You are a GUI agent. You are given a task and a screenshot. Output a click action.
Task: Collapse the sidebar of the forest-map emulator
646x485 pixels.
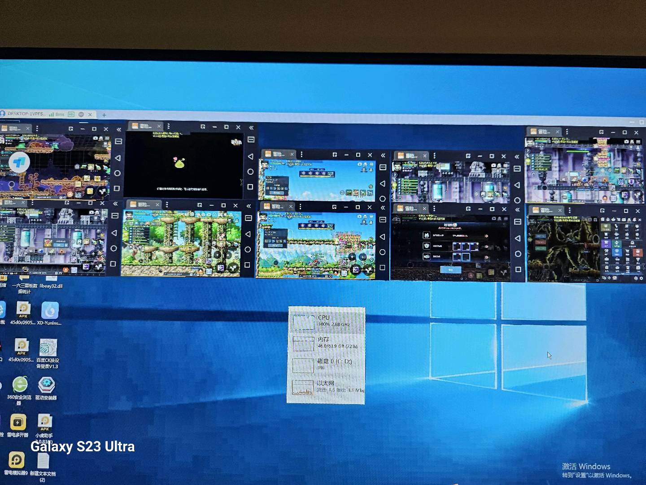tap(249, 206)
